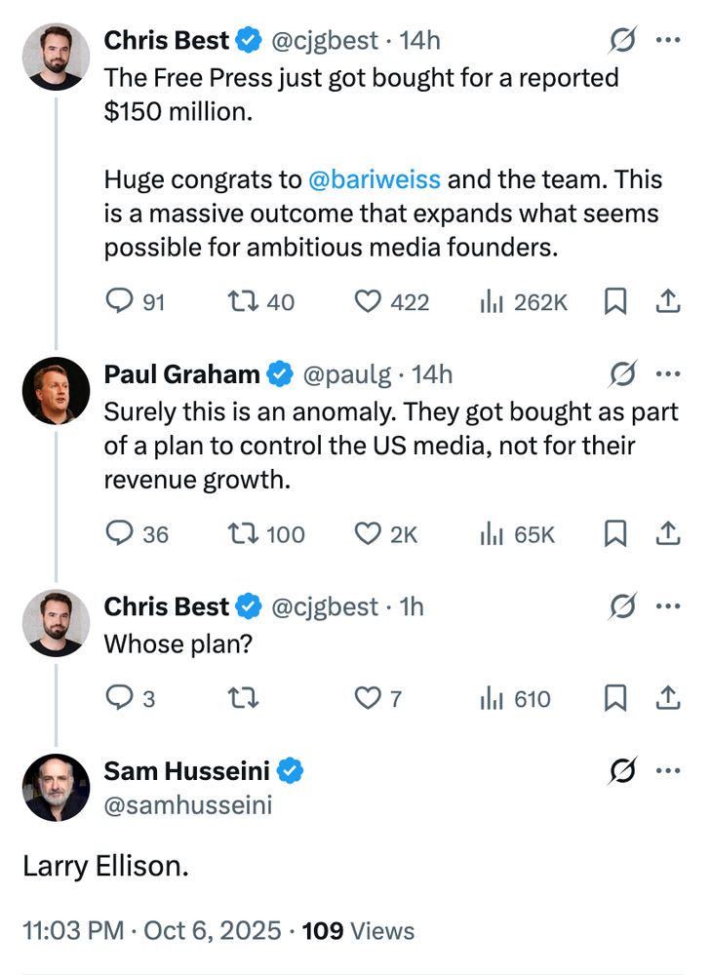Image resolution: width=711 pixels, height=975 pixels.
Task: Bookmark Paul Graham's reply
Action: tap(615, 533)
